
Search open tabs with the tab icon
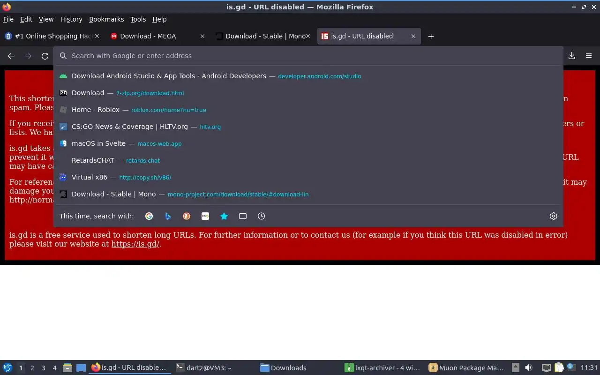point(243,216)
